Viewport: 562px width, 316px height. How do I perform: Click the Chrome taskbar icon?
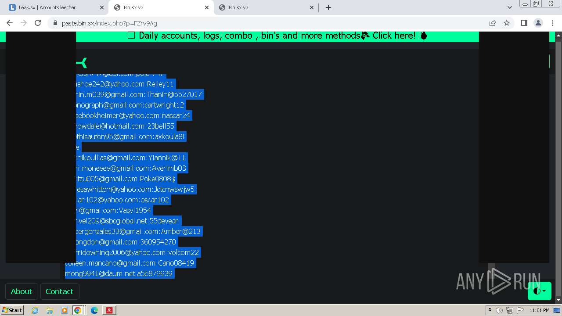tap(78, 310)
